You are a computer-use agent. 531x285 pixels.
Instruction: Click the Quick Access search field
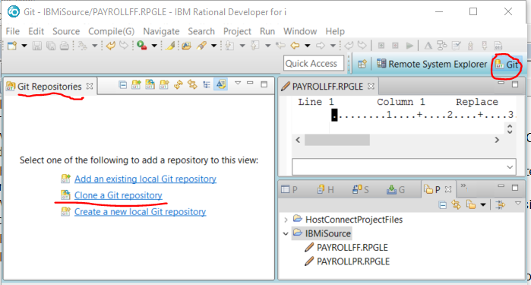314,63
